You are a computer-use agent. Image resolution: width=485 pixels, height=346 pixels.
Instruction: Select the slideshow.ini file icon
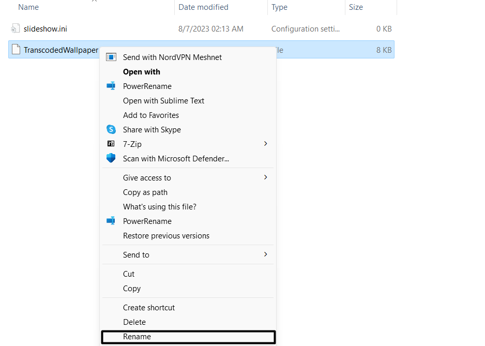click(x=16, y=29)
